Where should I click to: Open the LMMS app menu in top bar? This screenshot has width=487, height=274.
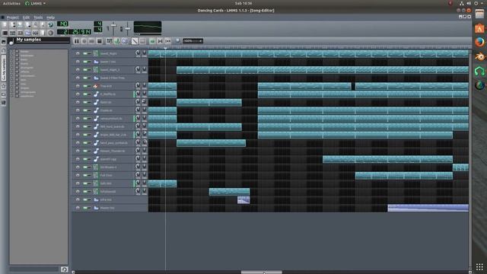pyautogui.click(x=36, y=3)
